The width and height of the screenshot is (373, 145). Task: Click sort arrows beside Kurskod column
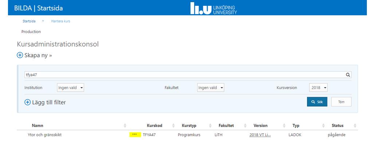pos(173,125)
